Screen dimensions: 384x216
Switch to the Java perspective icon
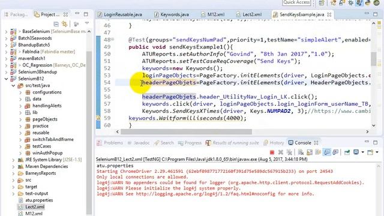pyautogui.click(x=342, y=3)
